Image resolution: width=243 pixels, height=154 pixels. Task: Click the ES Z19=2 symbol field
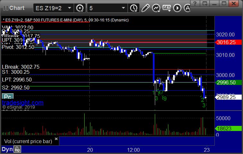coord(54,8)
